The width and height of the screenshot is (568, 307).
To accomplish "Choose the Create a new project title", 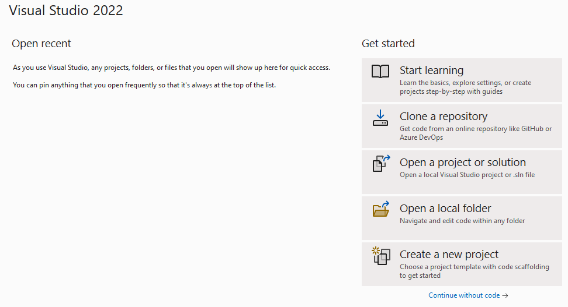I will coord(449,254).
